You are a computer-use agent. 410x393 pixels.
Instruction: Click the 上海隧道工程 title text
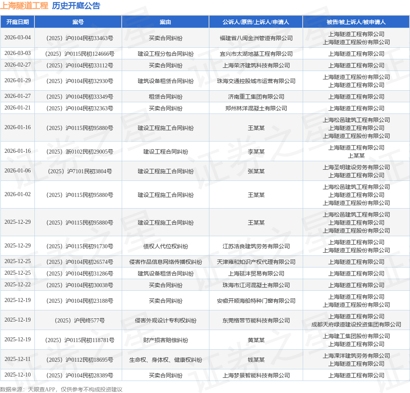click(24, 6)
